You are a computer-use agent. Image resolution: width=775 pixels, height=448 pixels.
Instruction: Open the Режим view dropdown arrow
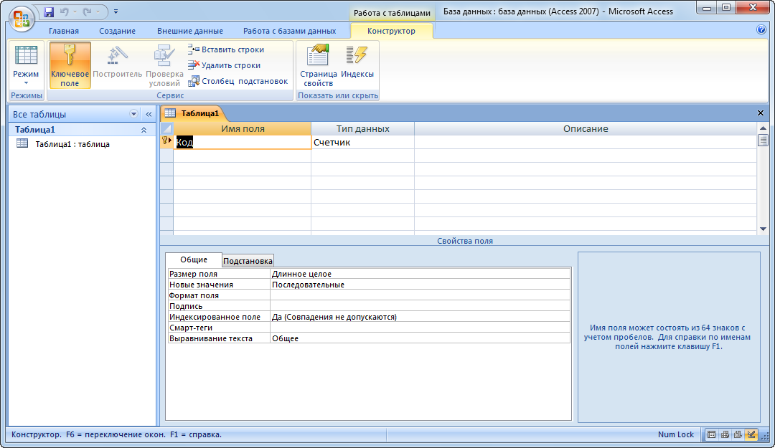coord(26,82)
